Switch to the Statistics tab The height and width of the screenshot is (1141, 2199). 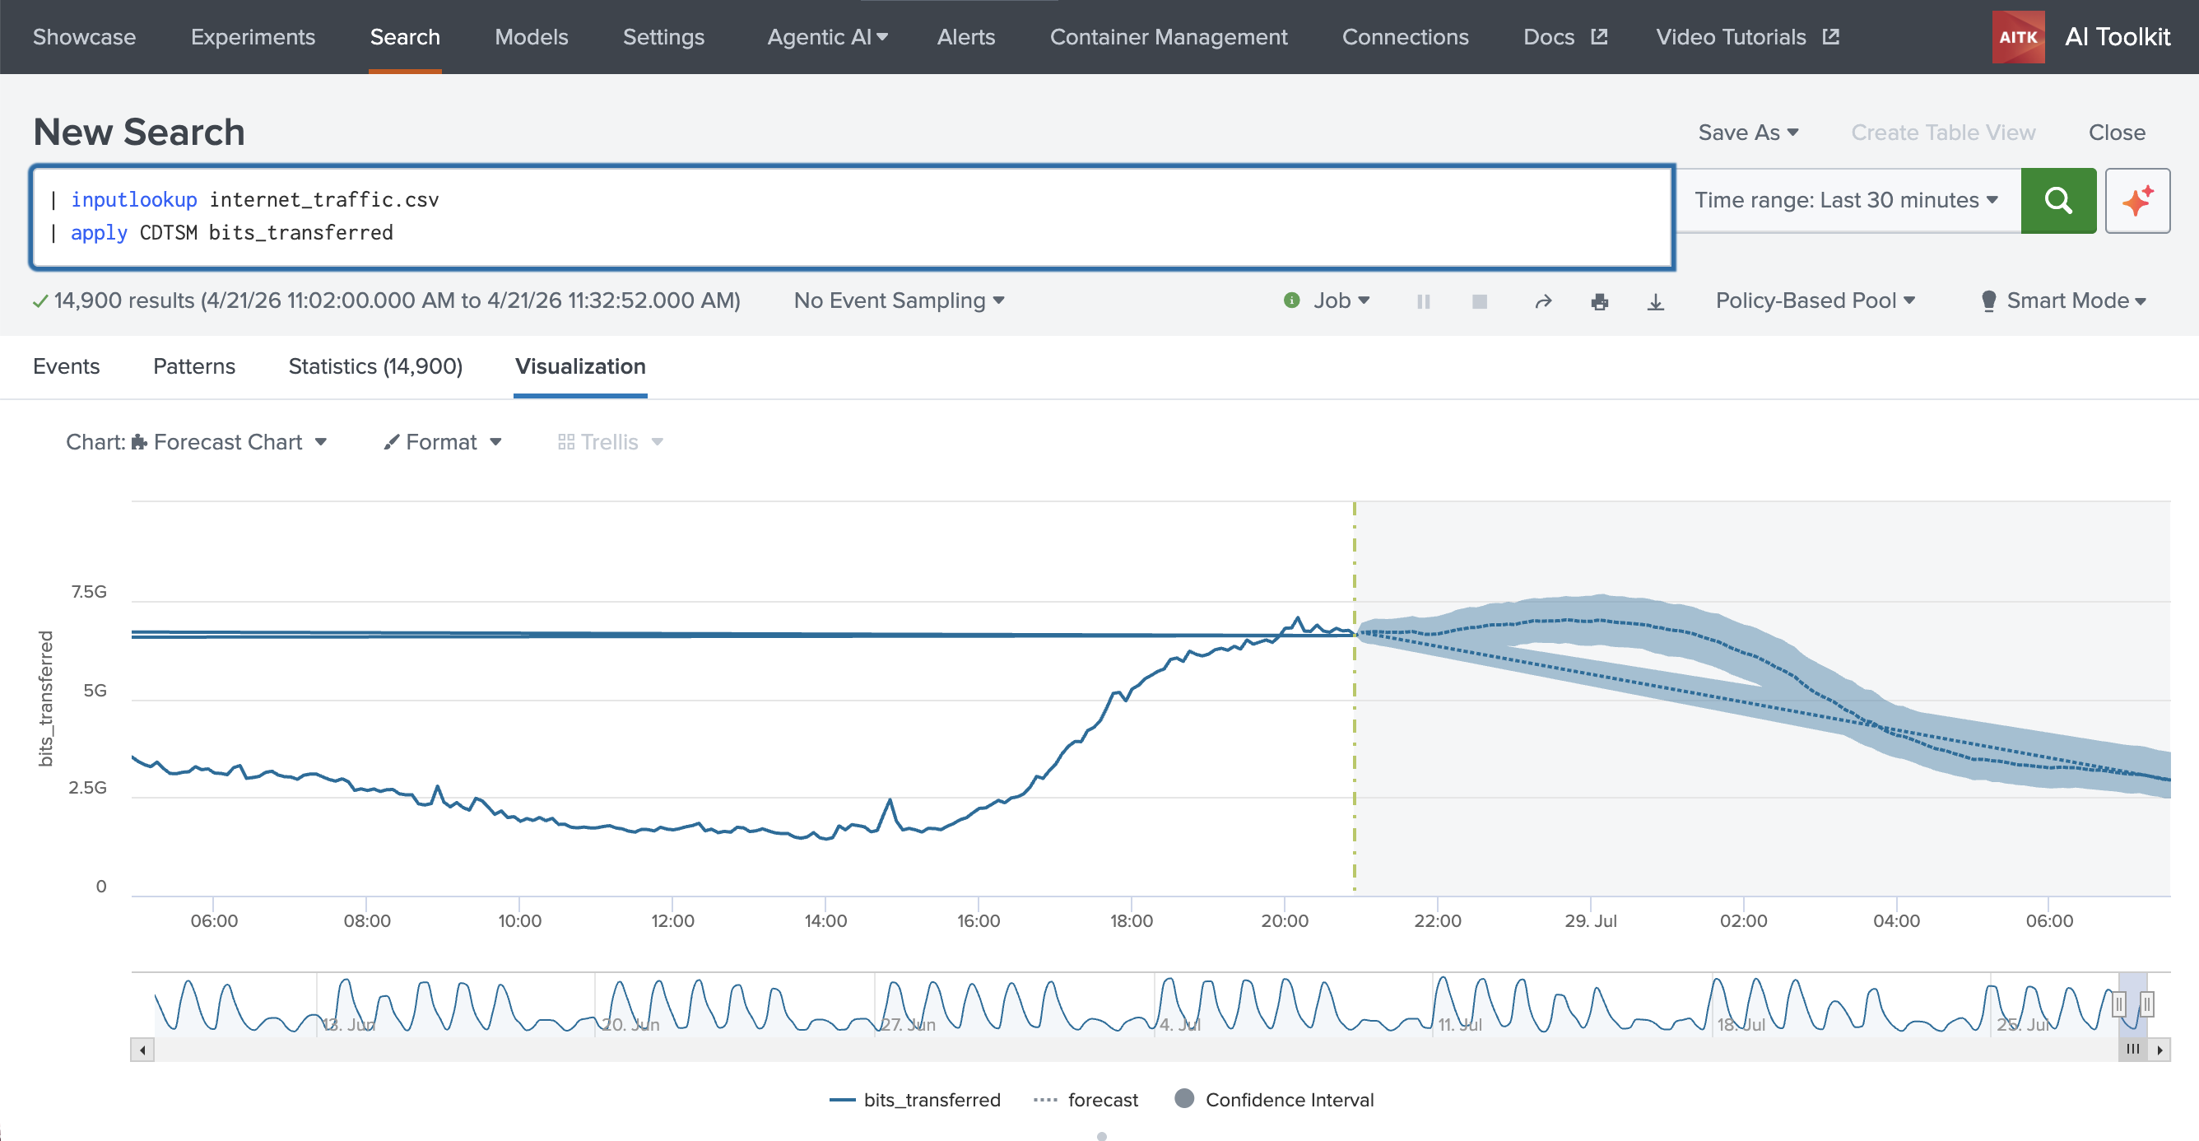click(374, 366)
